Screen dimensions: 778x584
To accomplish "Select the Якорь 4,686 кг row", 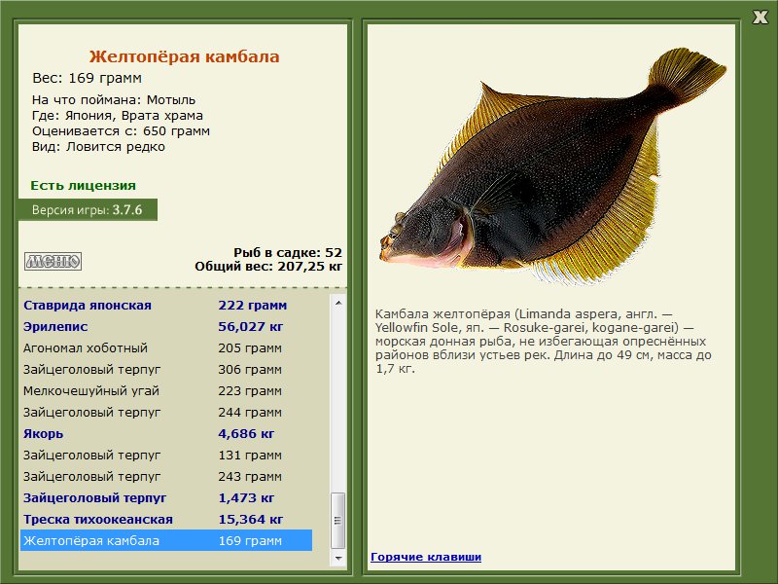I will tap(166, 433).
